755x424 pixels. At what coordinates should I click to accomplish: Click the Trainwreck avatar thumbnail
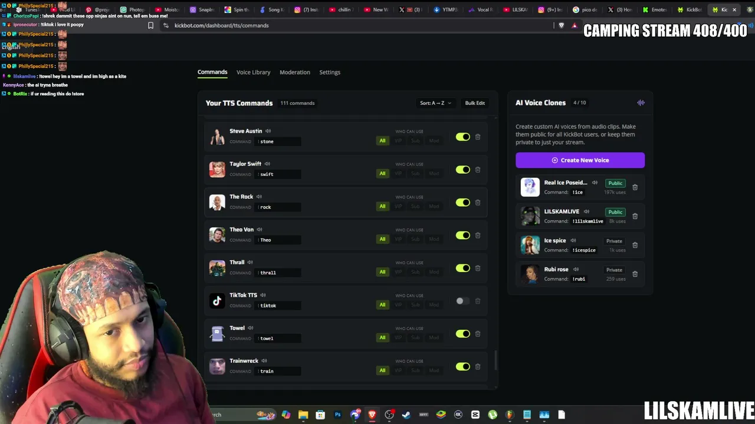pyautogui.click(x=217, y=366)
